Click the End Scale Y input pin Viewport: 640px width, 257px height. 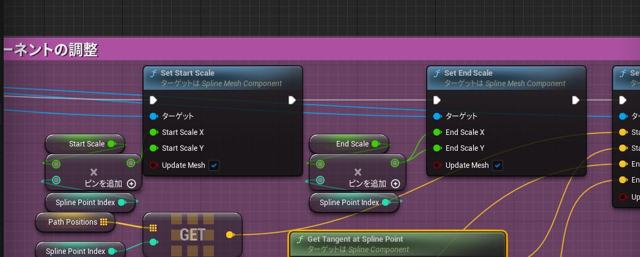437,148
